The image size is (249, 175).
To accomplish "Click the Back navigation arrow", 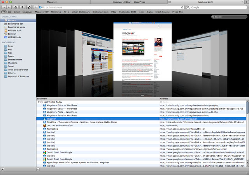I will pyautogui.click(x=4, y=7).
